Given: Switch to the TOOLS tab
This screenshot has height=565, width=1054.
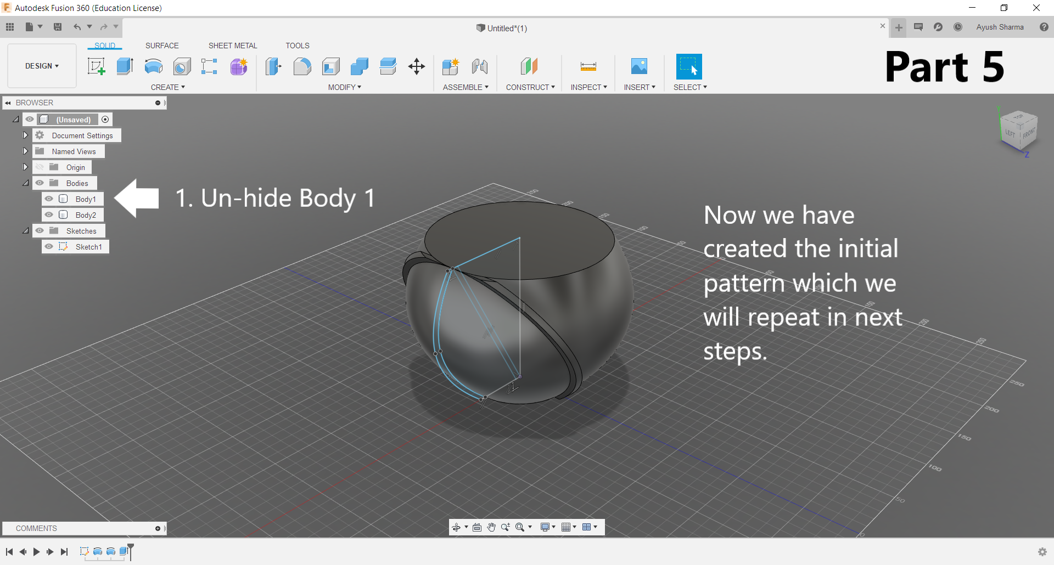Looking at the screenshot, I should tap(298, 46).
